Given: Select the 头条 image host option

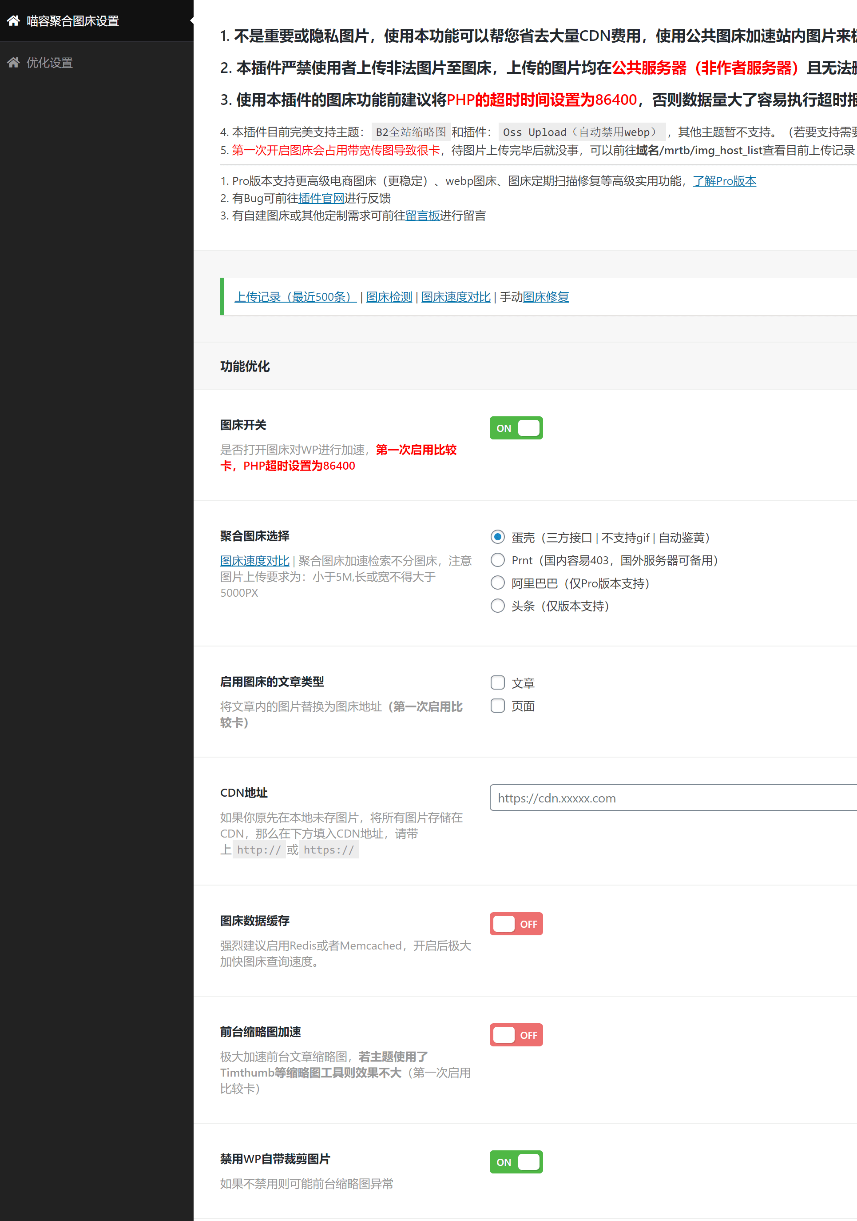Looking at the screenshot, I should pos(497,606).
